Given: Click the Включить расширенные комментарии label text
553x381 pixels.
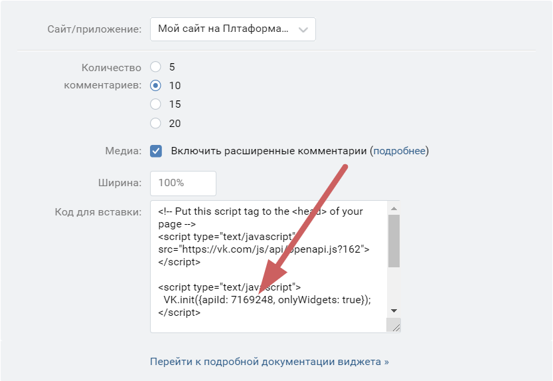Looking at the screenshot, I should click(269, 151).
